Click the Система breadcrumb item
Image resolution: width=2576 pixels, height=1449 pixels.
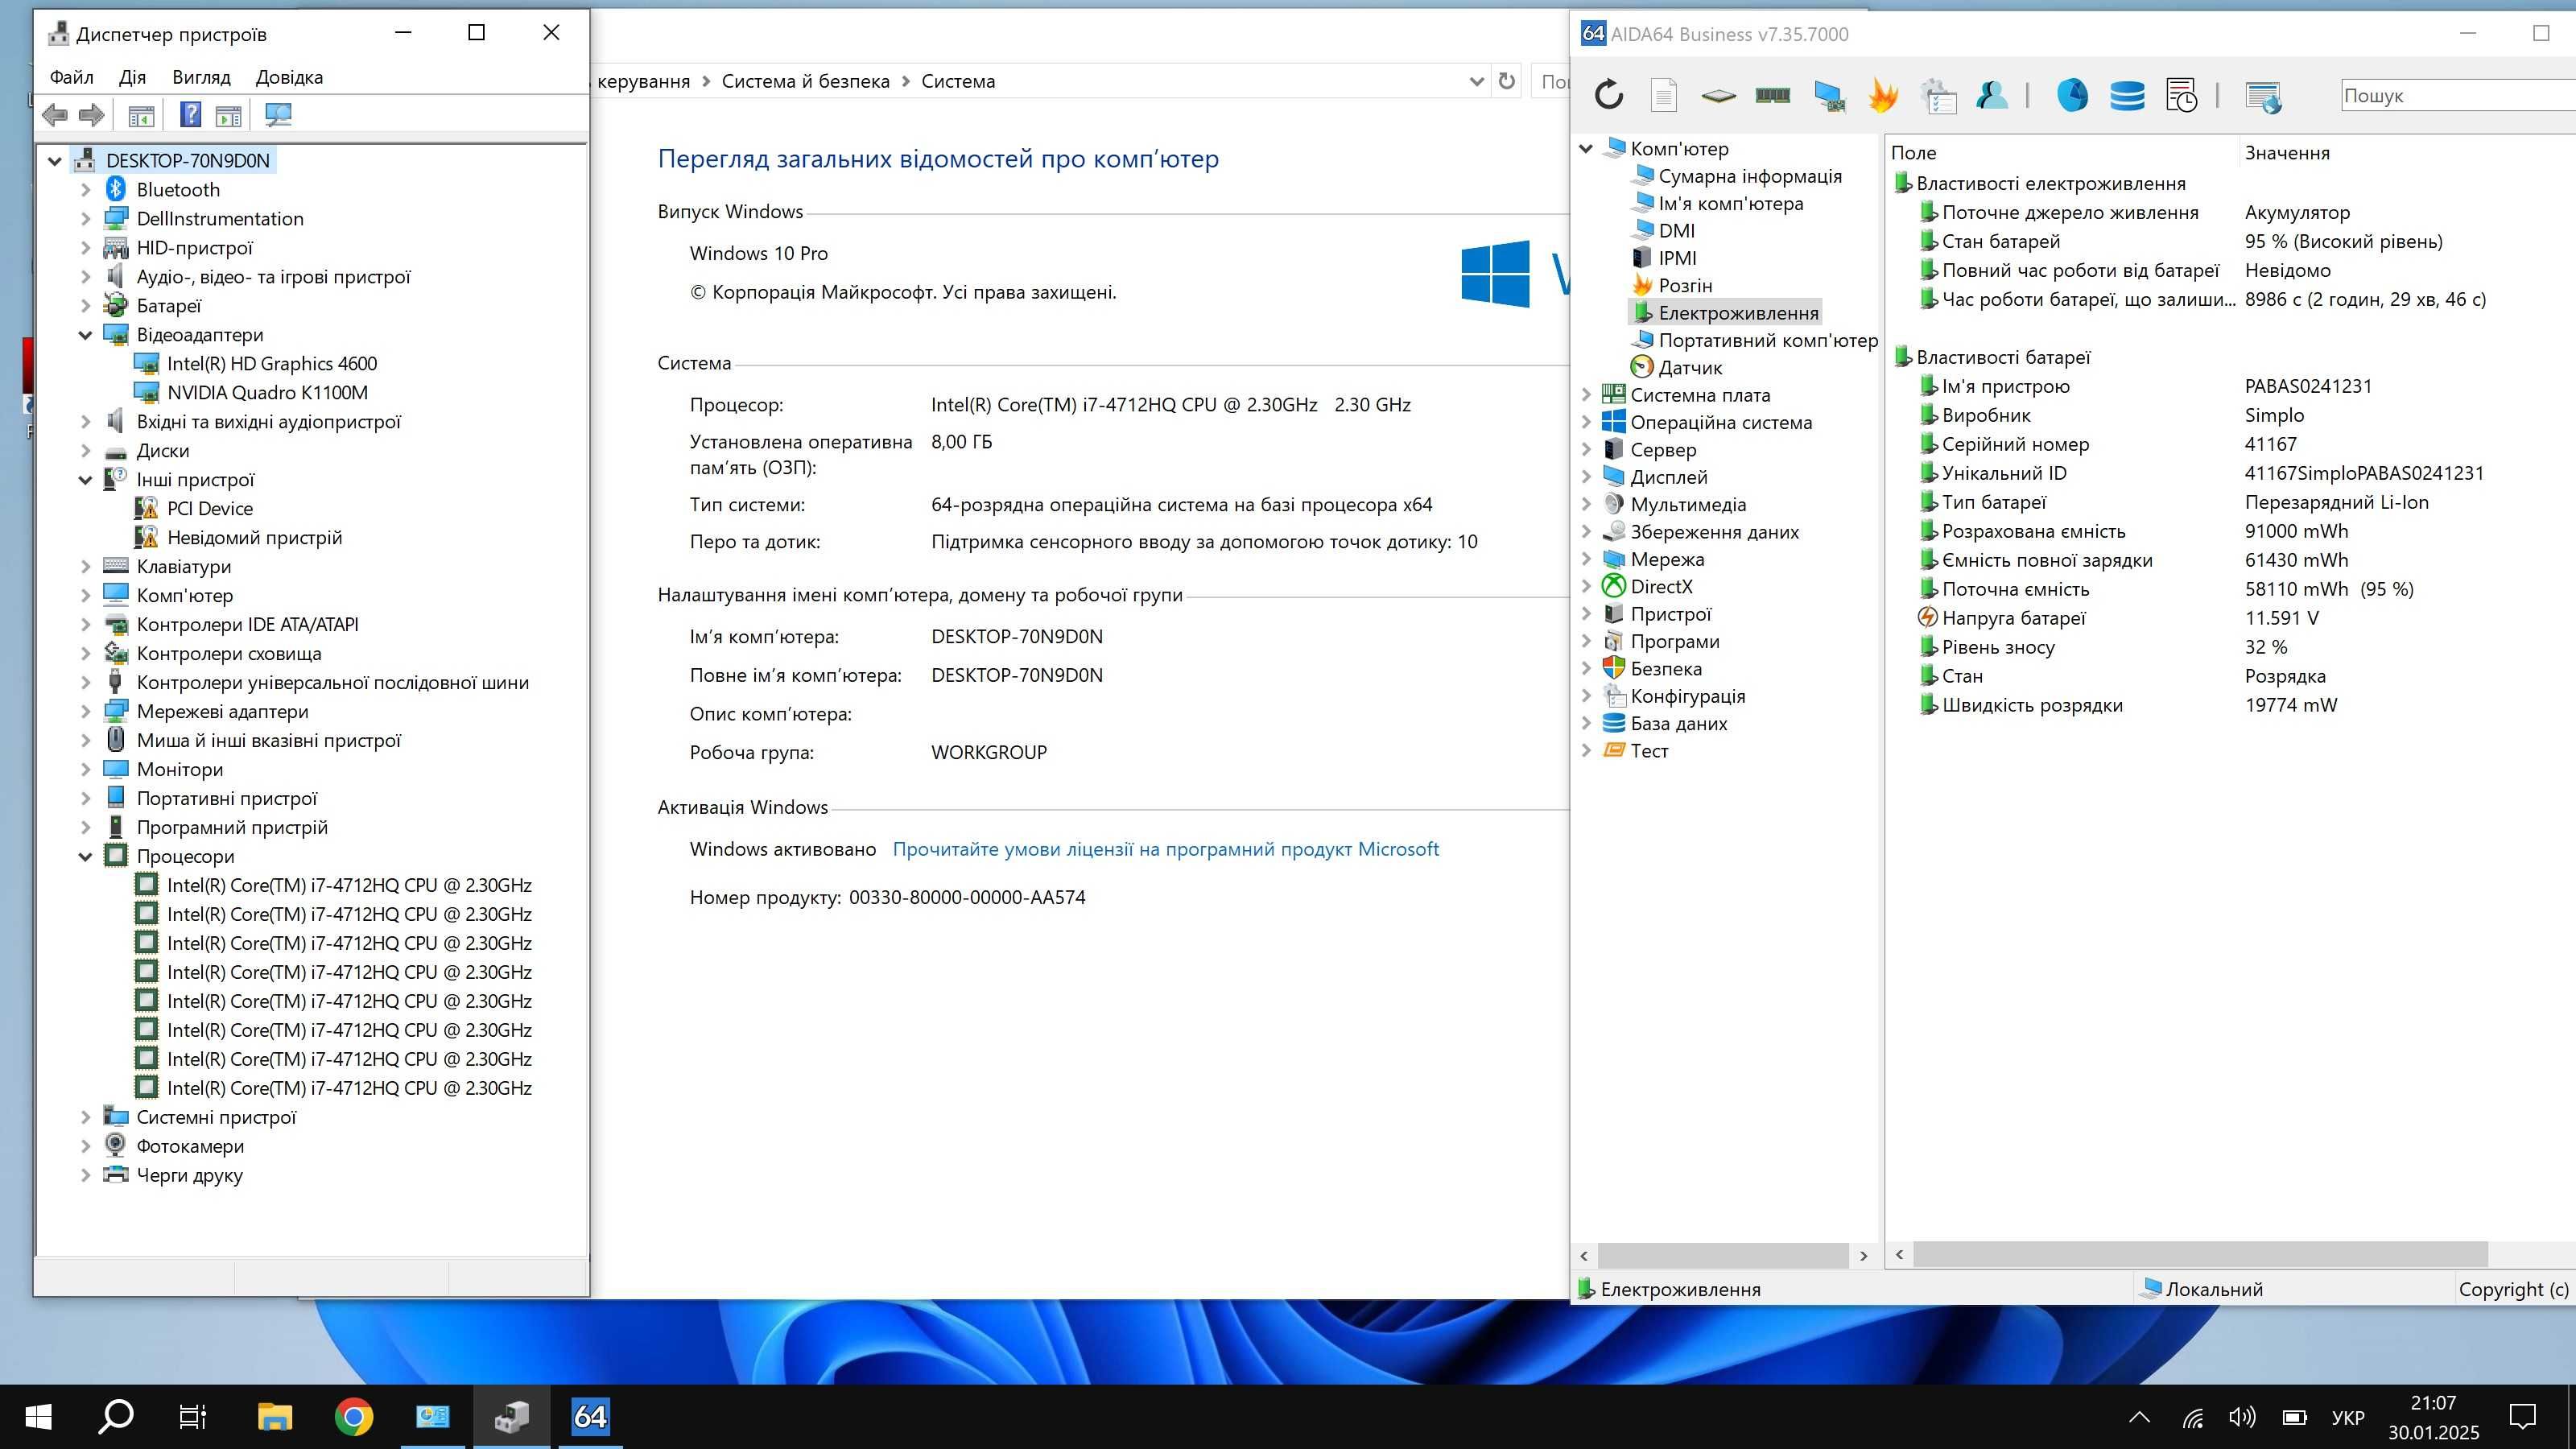[x=958, y=81]
